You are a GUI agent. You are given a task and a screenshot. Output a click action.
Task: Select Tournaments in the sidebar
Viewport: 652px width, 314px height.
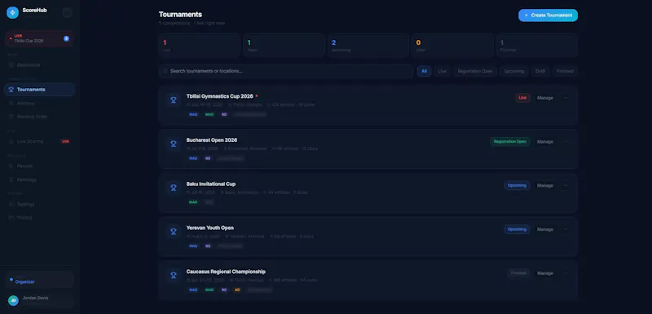(x=39, y=90)
